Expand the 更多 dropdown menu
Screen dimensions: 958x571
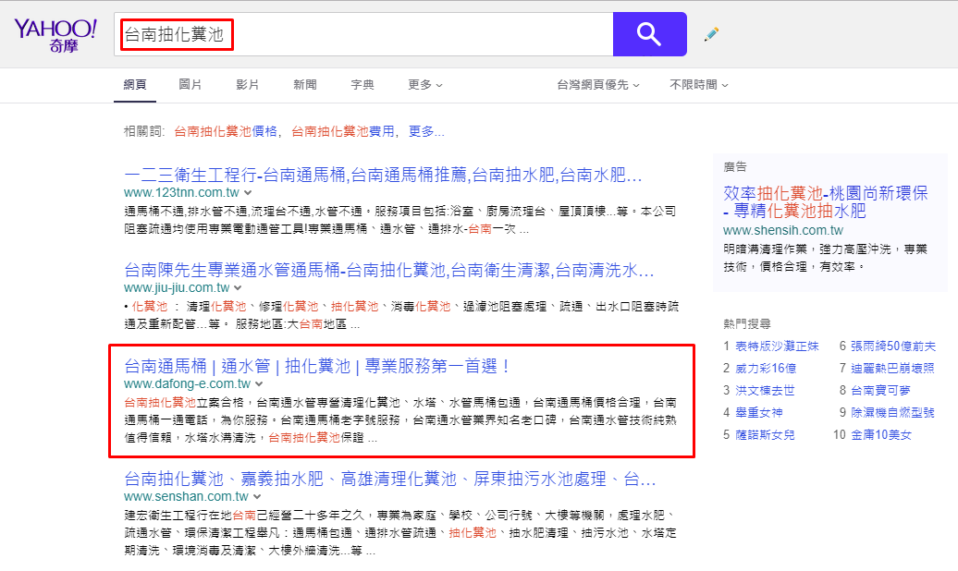pos(425,85)
